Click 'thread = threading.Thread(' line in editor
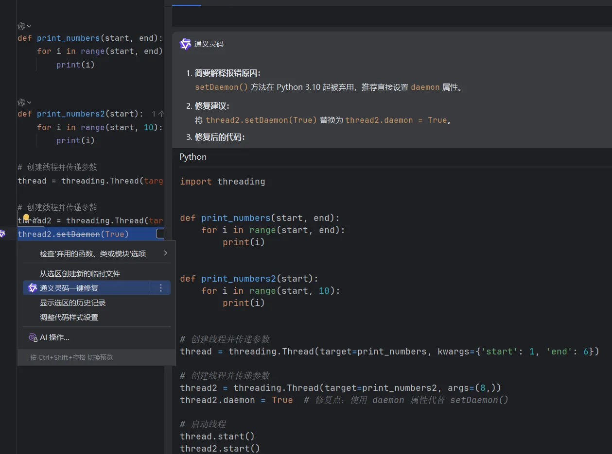 pos(90,181)
